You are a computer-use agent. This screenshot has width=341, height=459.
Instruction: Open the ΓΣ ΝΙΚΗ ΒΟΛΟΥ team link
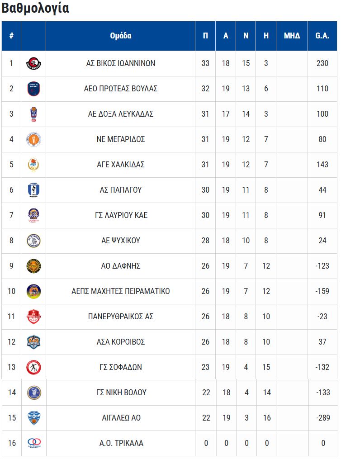121,393
